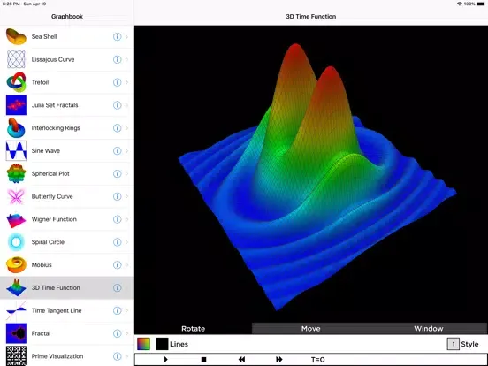The image size is (488, 366).
Task: Open the Sea Shell info button
Action: point(117,37)
